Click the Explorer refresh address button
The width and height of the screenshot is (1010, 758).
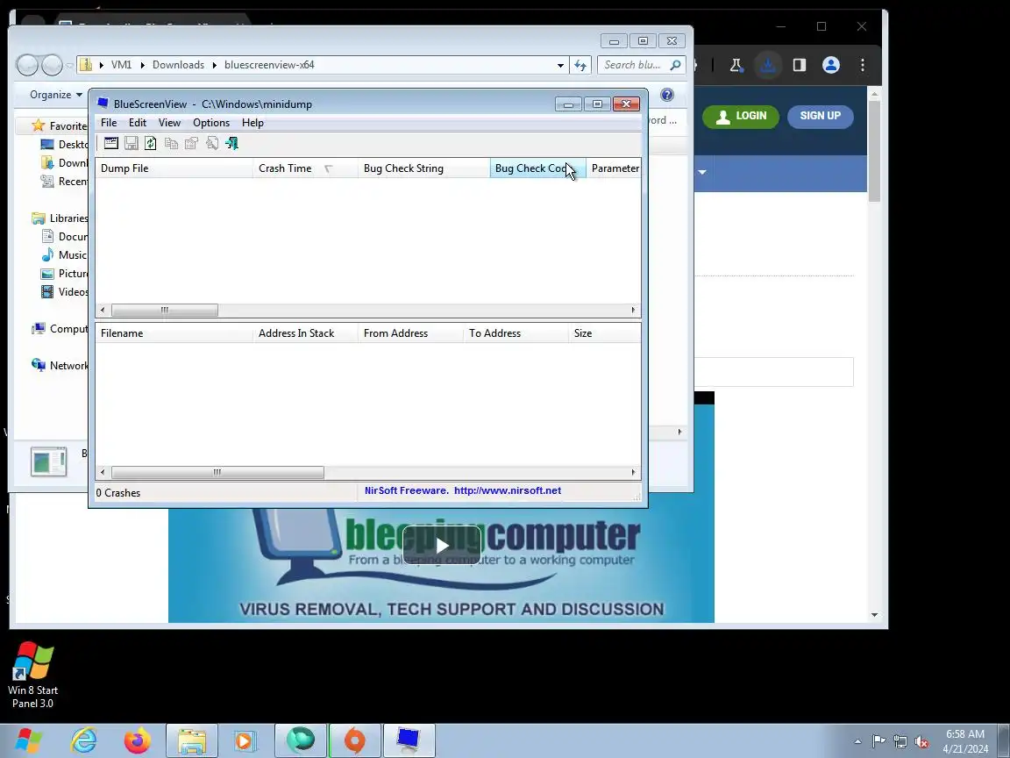(x=580, y=65)
